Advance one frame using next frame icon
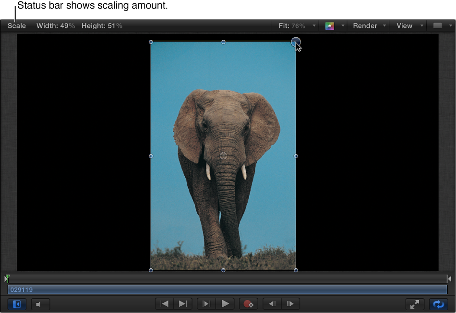The image size is (456, 313). pos(290,303)
